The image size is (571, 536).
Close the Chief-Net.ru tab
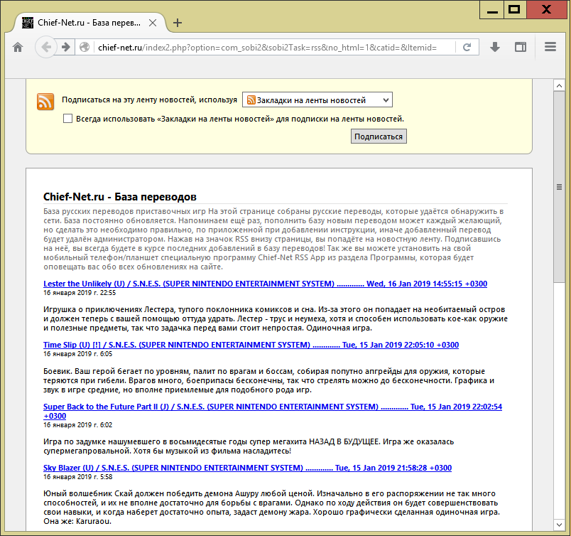tap(153, 23)
